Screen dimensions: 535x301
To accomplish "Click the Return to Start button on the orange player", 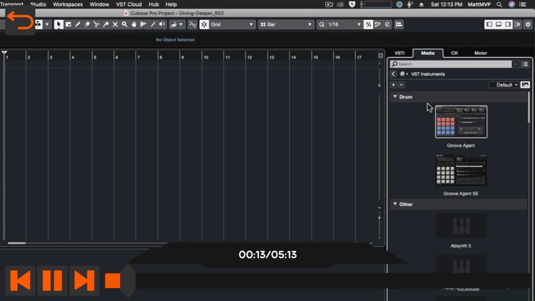I will point(20,280).
